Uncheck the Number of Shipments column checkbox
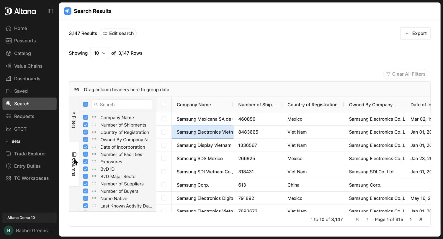The width and height of the screenshot is (443, 239). point(86,125)
